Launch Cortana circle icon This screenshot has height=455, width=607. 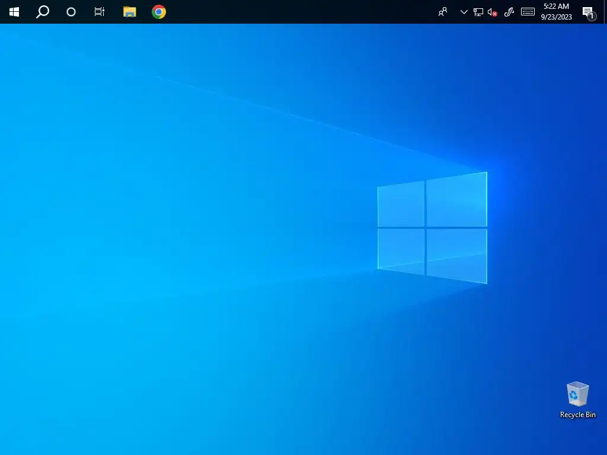click(71, 12)
